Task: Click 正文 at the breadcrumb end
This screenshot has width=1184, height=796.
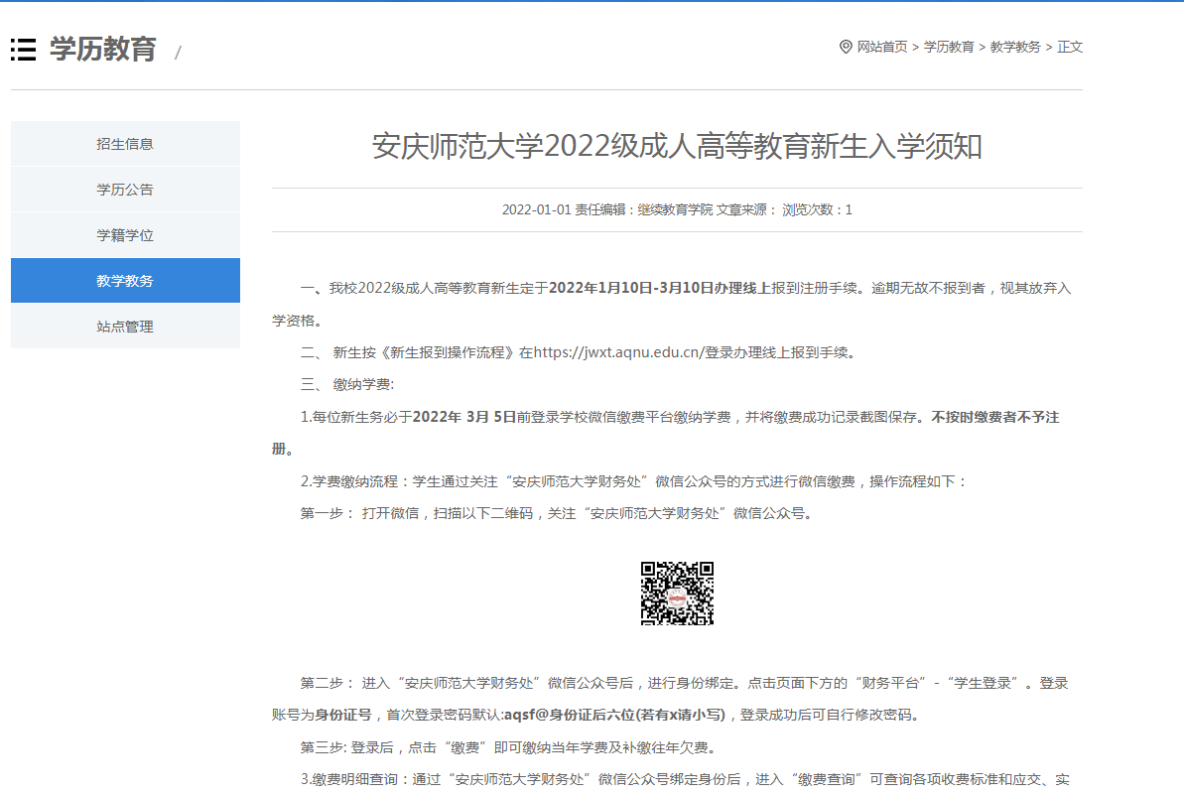Action: click(1070, 47)
